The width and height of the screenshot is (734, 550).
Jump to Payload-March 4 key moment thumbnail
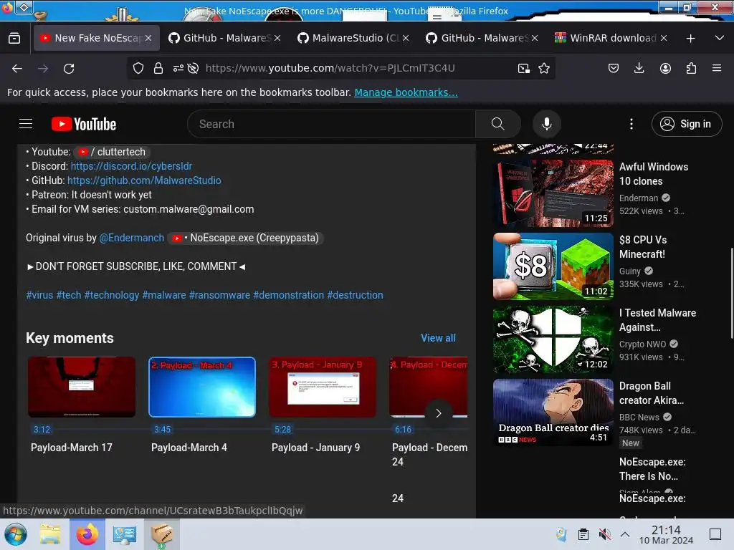202,387
